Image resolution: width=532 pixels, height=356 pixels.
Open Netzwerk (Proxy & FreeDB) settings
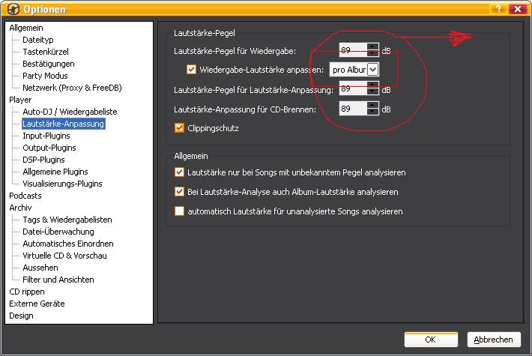[x=72, y=88]
